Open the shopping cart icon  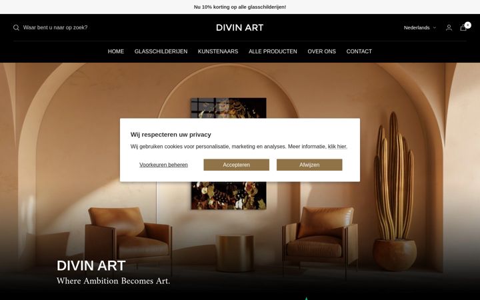pyautogui.click(x=463, y=27)
